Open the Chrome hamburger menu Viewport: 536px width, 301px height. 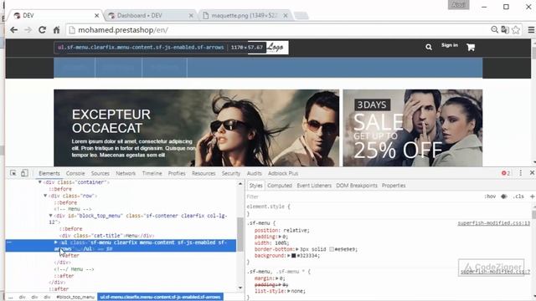click(x=531, y=30)
